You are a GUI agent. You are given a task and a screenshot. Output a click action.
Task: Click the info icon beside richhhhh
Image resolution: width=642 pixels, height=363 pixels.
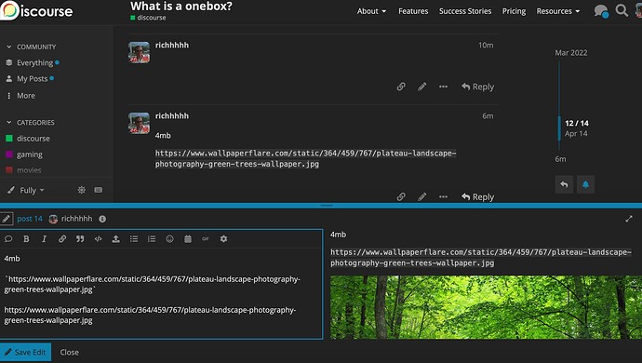coord(102,219)
